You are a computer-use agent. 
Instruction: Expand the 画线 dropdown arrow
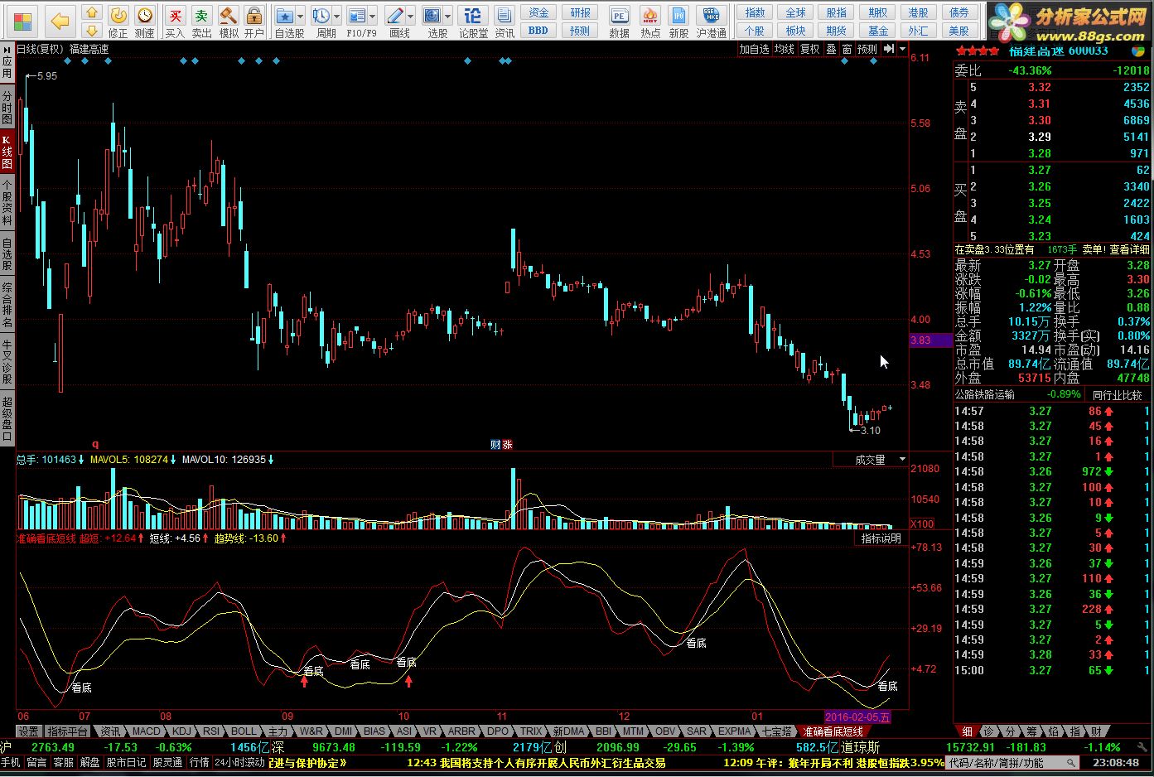coord(411,16)
